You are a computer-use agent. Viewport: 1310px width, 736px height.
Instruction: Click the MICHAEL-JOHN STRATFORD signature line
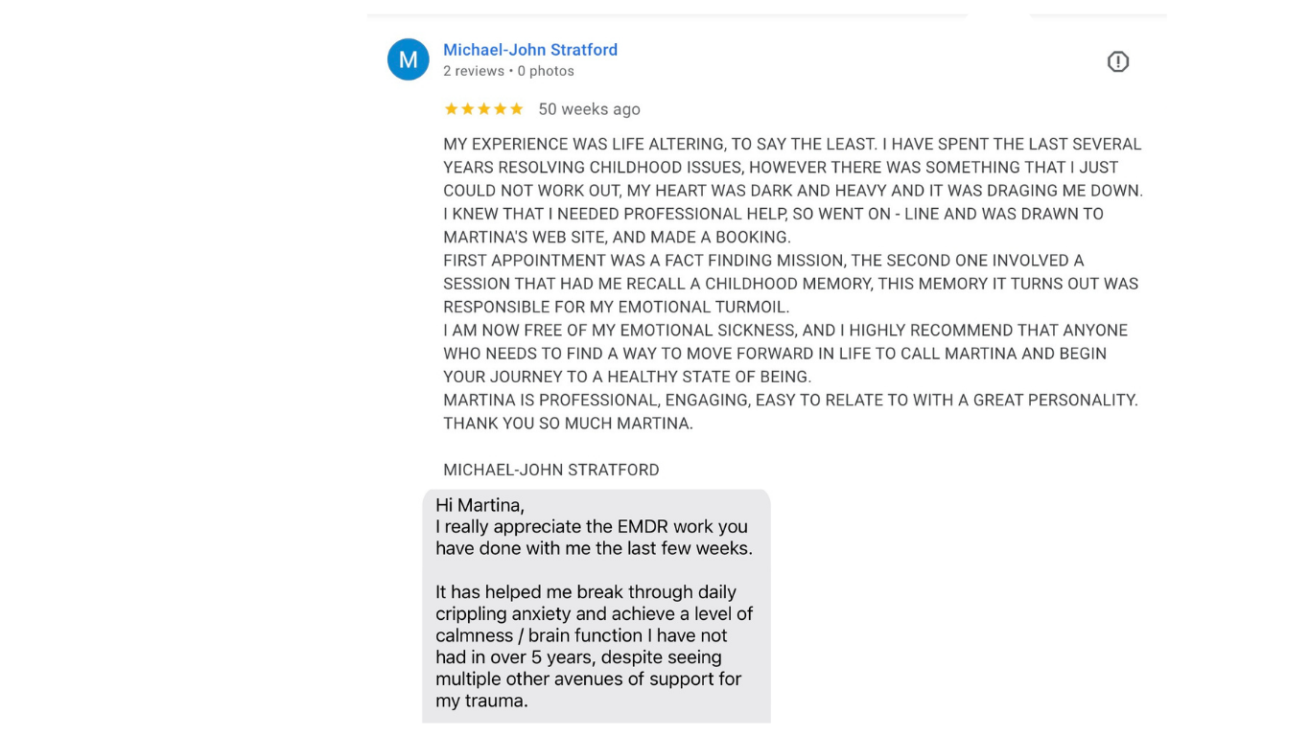click(551, 470)
